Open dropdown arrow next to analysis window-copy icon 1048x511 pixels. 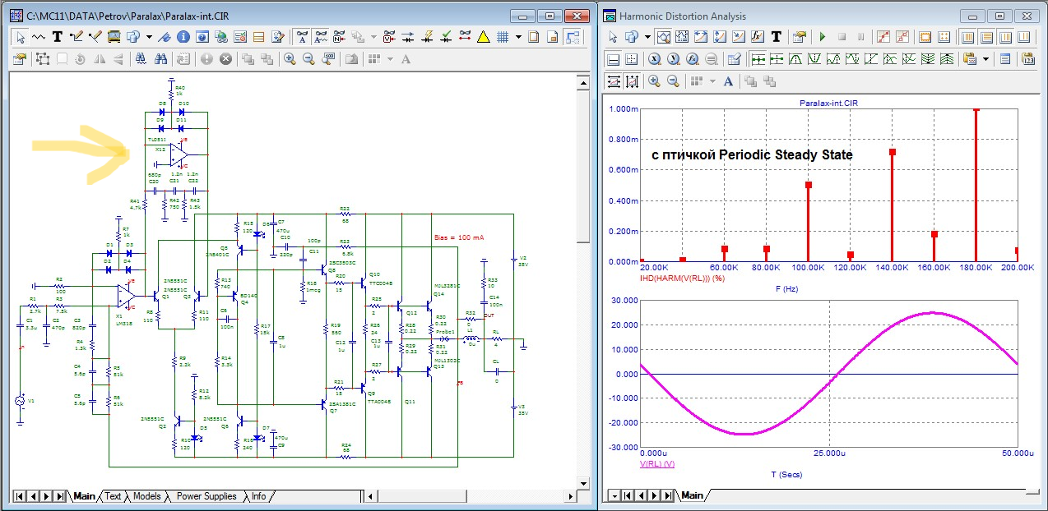tap(647, 37)
